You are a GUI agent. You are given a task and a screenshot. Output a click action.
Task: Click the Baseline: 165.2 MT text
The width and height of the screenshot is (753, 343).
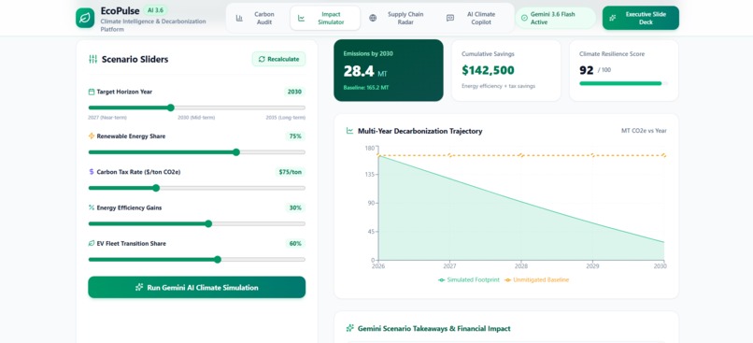tap(366, 88)
